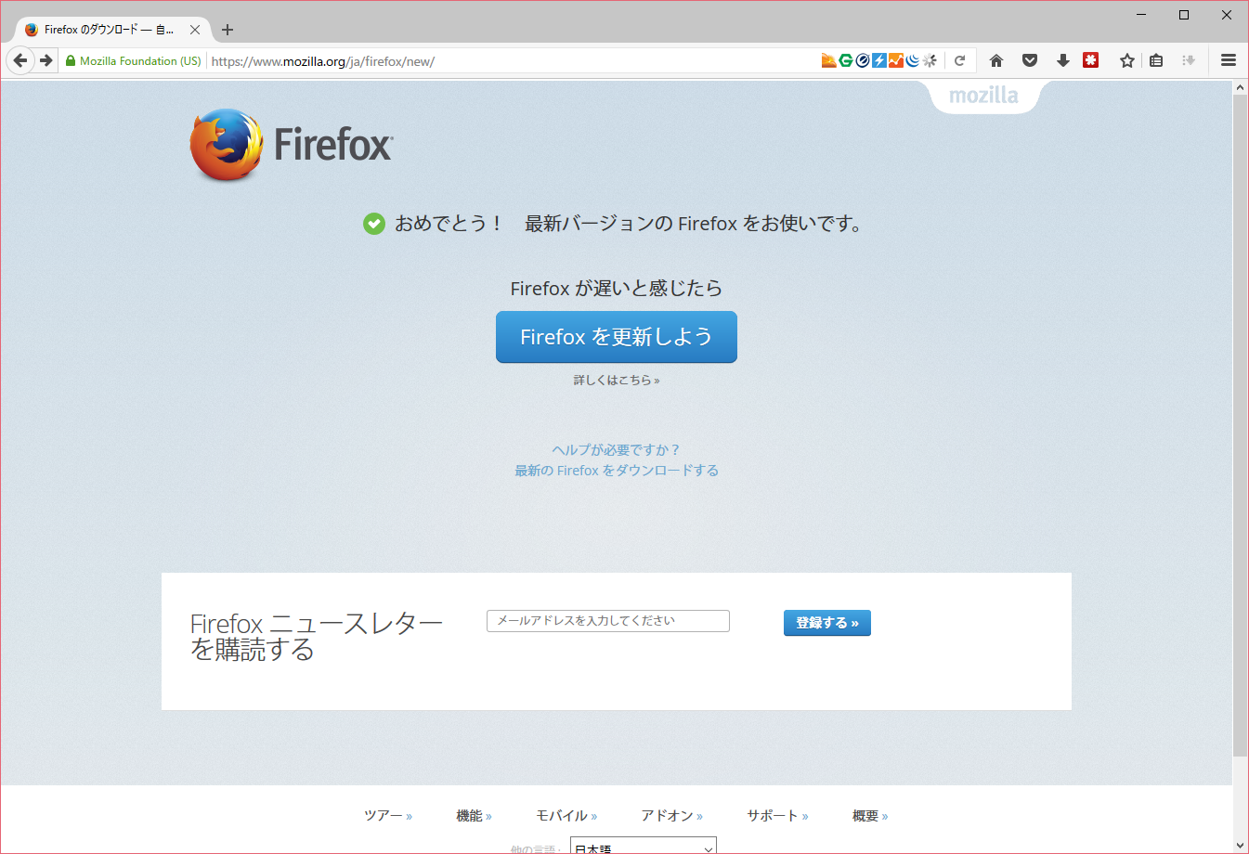Follow the ヘルプが必要ですか？ link
Image resolution: width=1249 pixels, height=854 pixels.
(617, 450)
